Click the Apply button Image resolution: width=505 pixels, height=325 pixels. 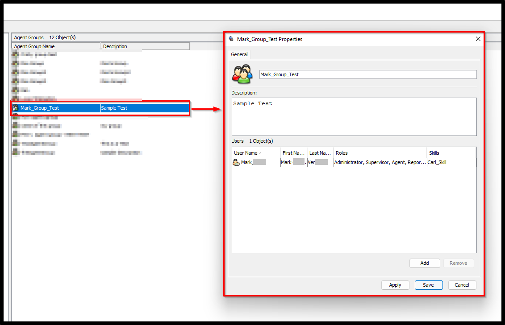tap(395, 285)
